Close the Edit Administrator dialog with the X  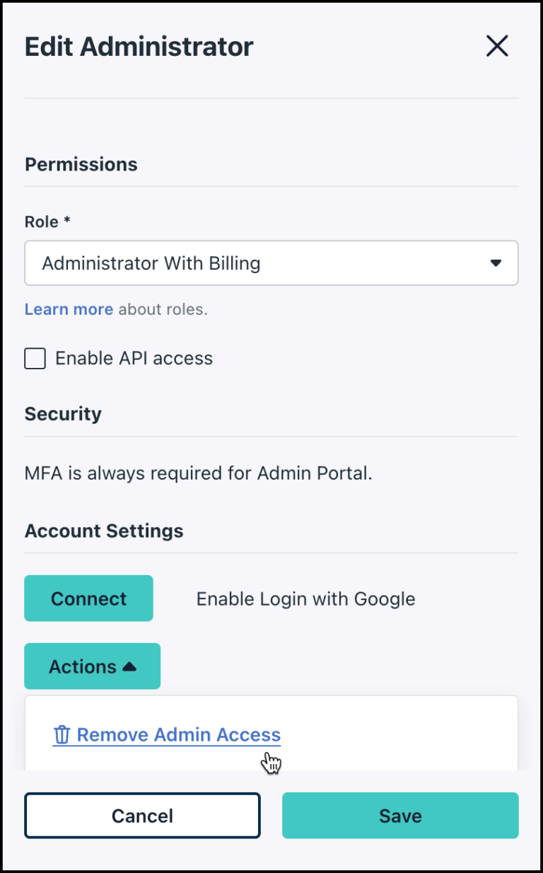click(497, 45)
